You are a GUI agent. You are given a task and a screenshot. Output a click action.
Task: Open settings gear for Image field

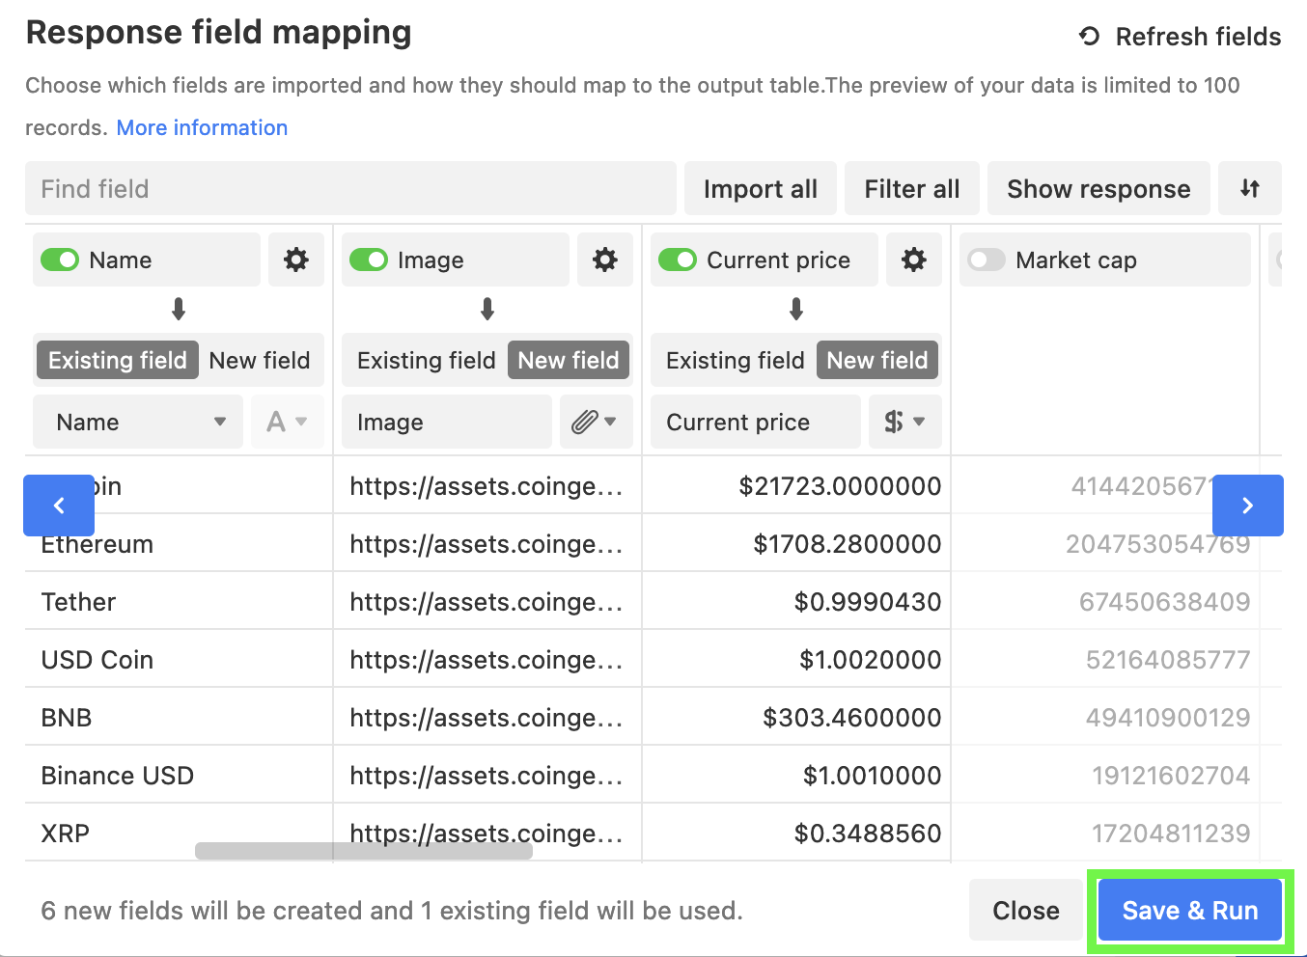point(605,260)
